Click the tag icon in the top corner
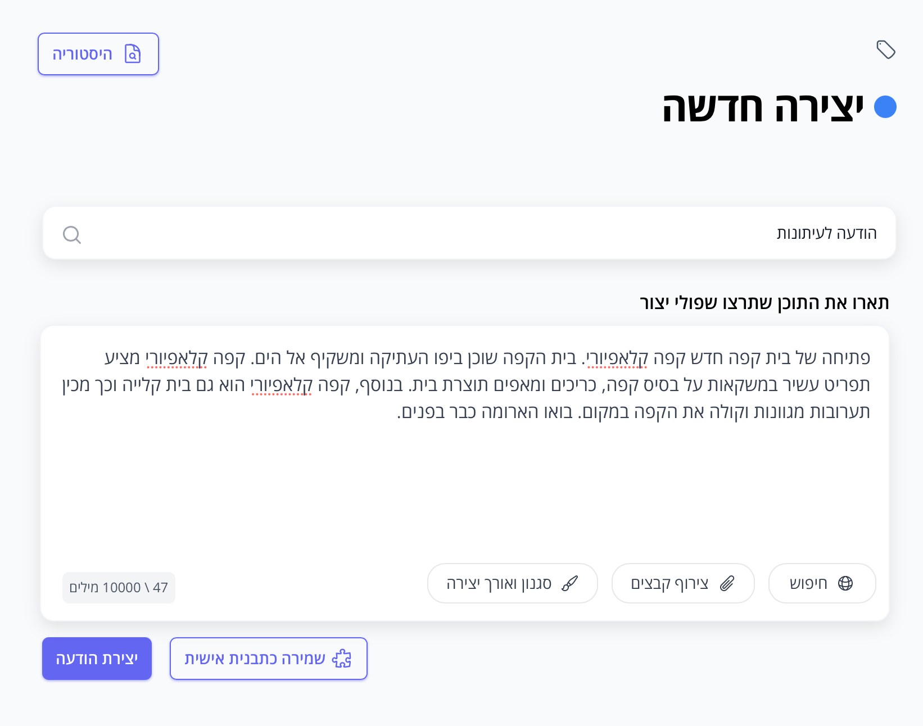 coord(886,50)
